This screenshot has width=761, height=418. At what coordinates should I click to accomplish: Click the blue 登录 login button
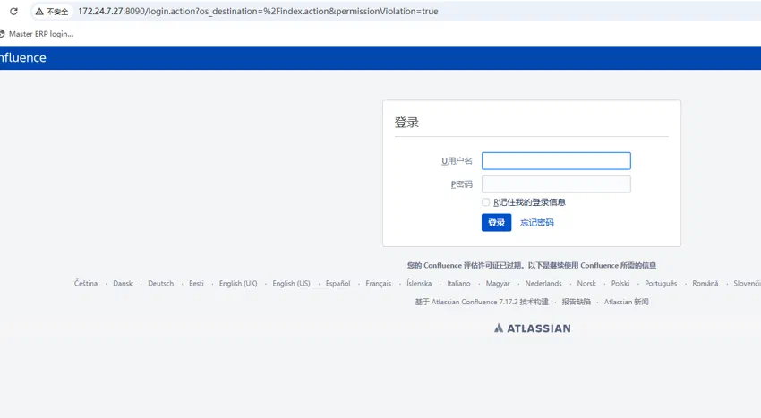pos(497,222)
